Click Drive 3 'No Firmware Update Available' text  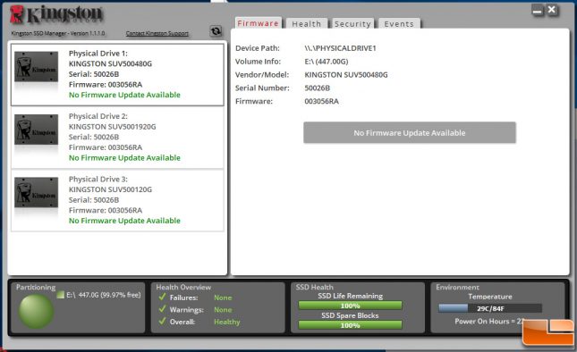(124, 221)
